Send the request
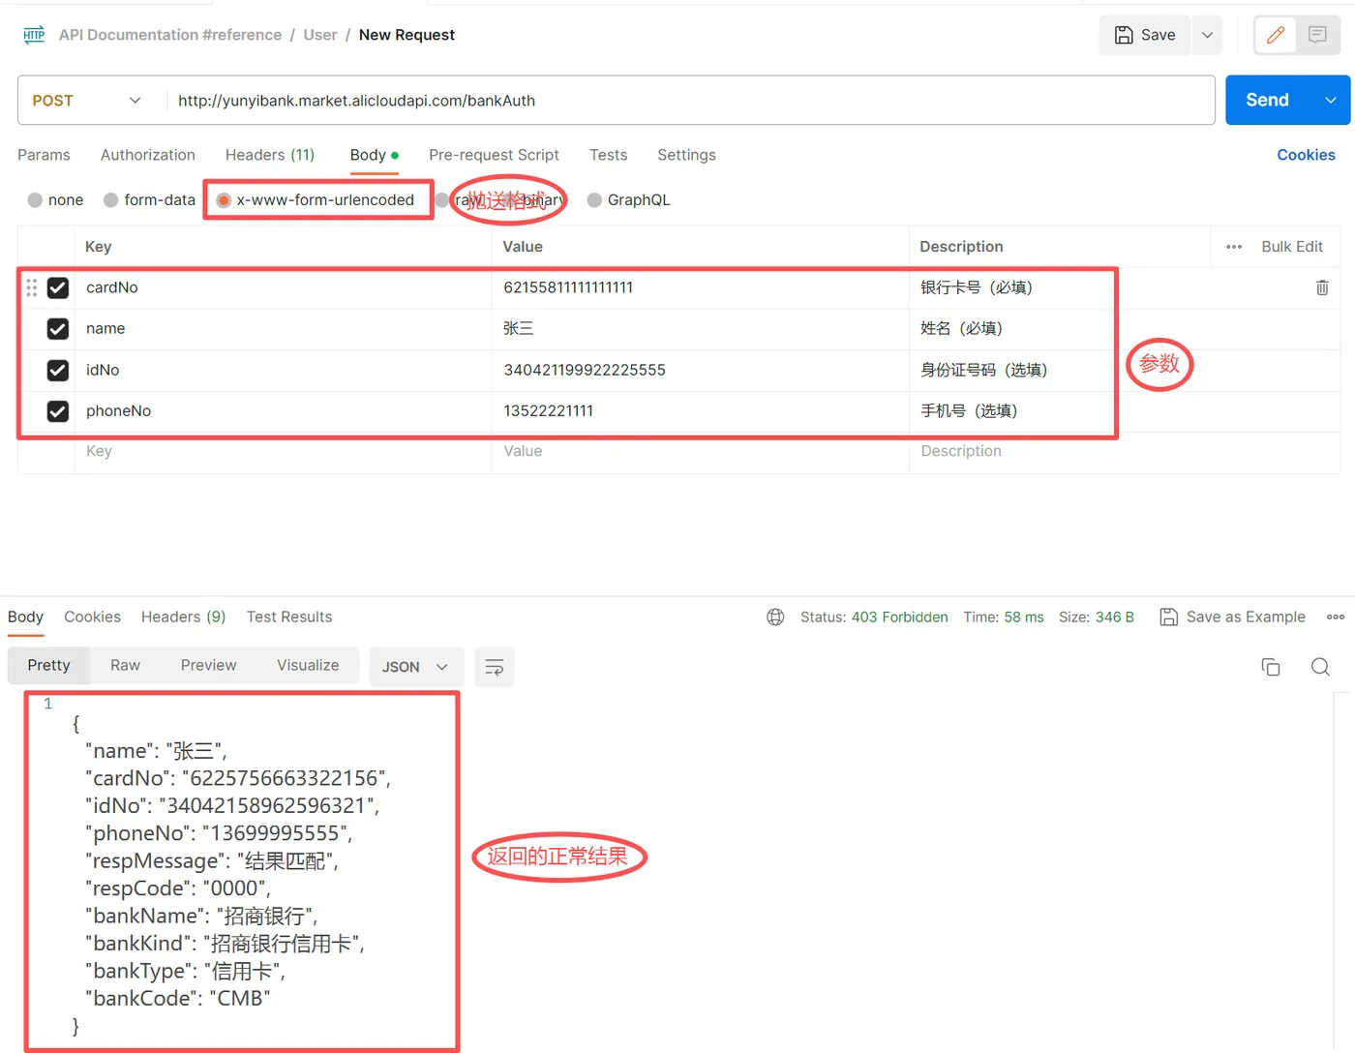 [x=1267, y=100]
